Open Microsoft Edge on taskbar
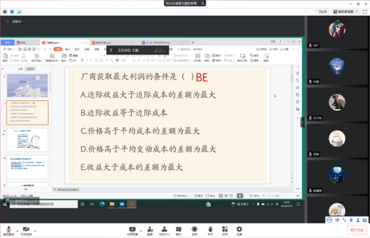The width and height of the screenshot is (370, 238). coord(102,204)
